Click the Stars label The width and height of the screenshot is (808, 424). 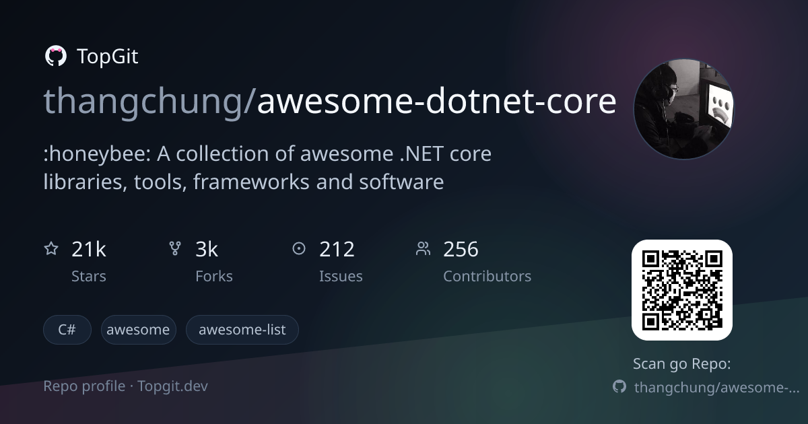[x=89, y=276]
